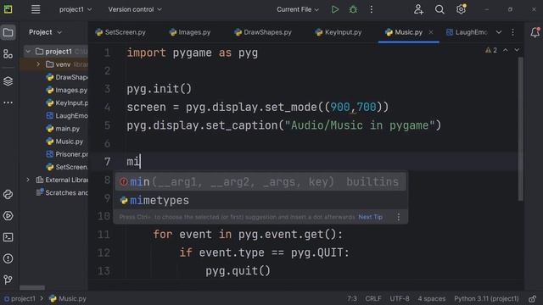Viewport: 543px width, 305px height.
Task: Click Music.py breadcrumb in status bar
Action: click(68, 299)
